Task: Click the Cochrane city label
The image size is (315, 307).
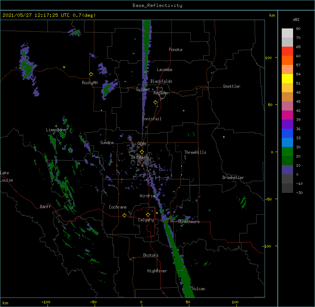Action: click(x=118, y=207)
